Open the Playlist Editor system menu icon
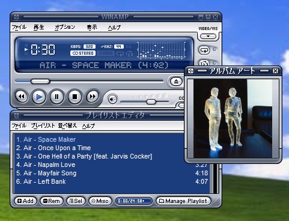Image resolution: width=289 pixels, height=221 pixels. click(16, 115)
